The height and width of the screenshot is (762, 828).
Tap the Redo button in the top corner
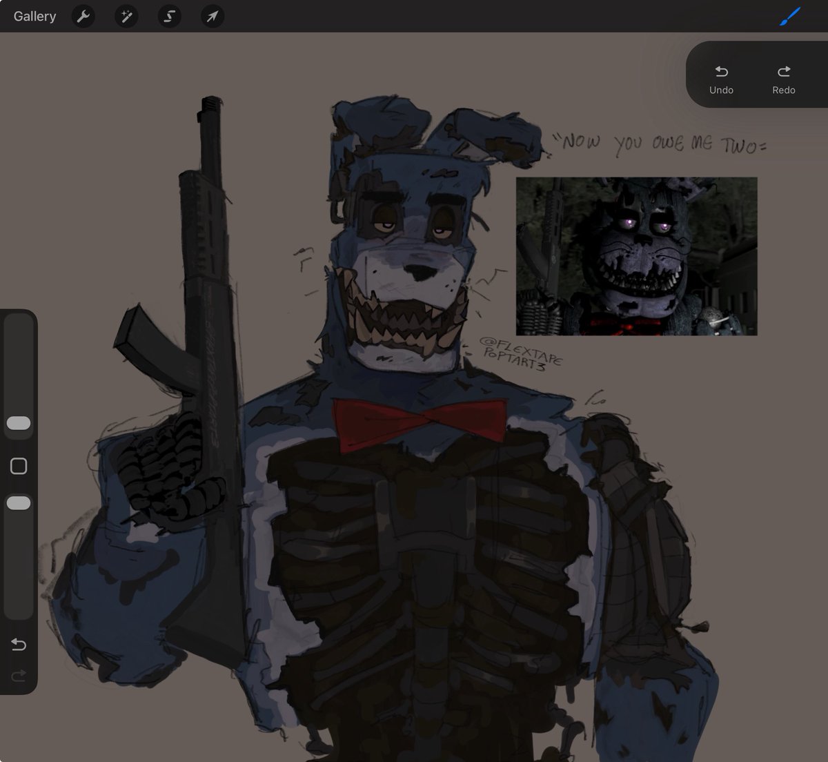[x=784, y=76]
